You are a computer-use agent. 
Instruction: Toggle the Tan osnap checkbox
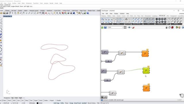(x=29, y=101)
